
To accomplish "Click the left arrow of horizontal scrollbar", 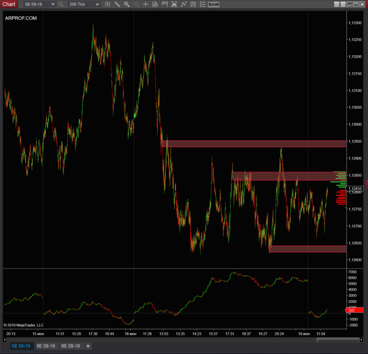I will [x=4, y=340].
